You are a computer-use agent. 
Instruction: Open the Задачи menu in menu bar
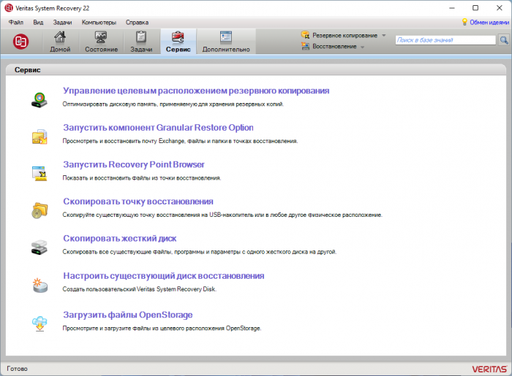click(x=62, y=23)
